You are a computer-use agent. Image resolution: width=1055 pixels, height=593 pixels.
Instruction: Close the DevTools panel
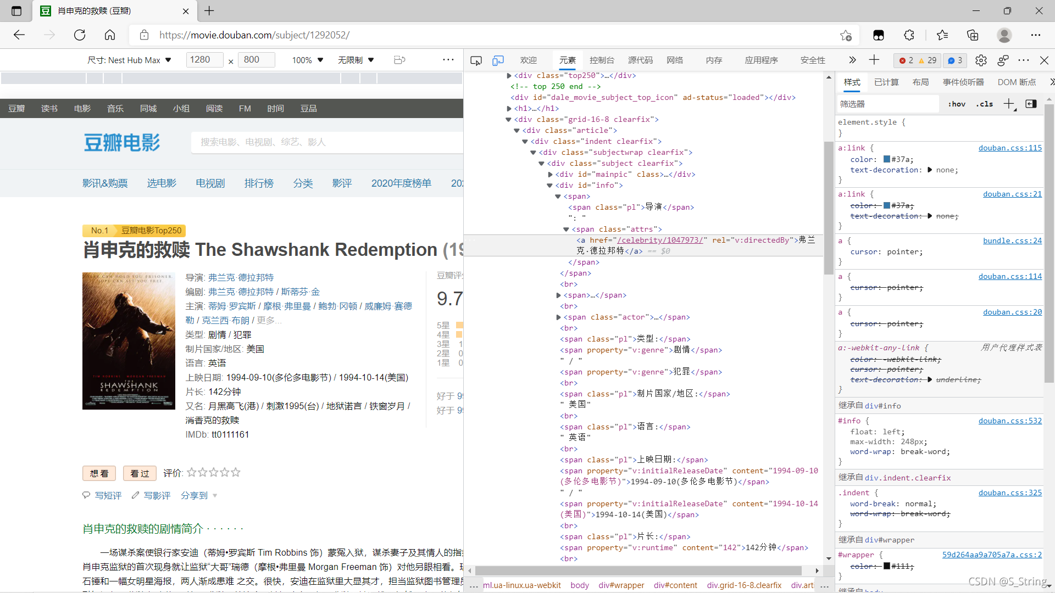click(x=1044, y=60)
